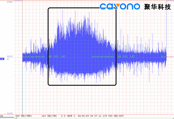The width and height of the screenshot is (174, 119).
Task: Click the blue channel 4 marker
Action: pyautogui.click(x=2, y=59)
